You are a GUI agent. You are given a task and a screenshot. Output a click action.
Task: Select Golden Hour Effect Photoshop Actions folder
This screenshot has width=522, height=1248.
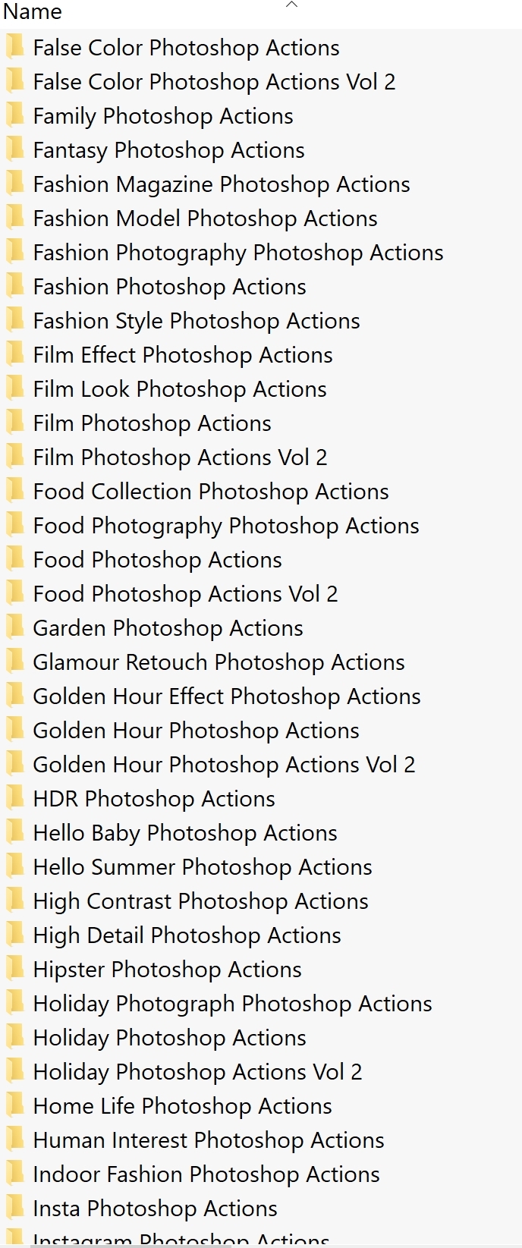coord(226,696)
